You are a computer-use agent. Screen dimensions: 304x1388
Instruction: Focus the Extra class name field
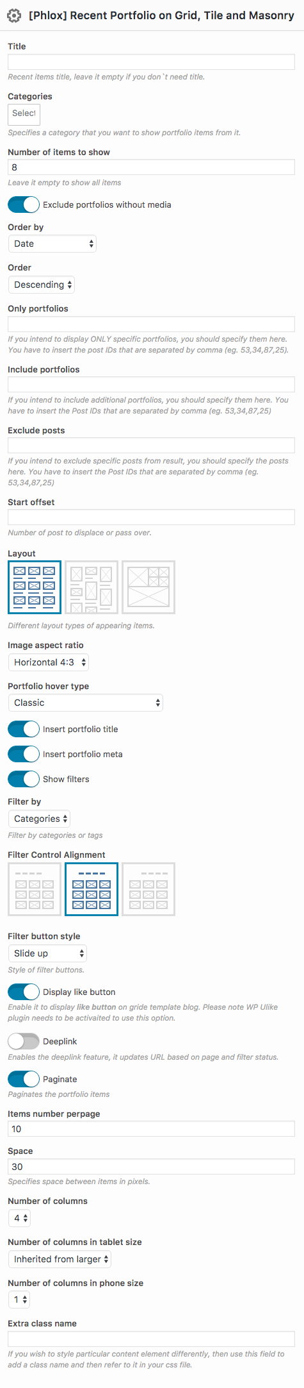pos(151,1339)
